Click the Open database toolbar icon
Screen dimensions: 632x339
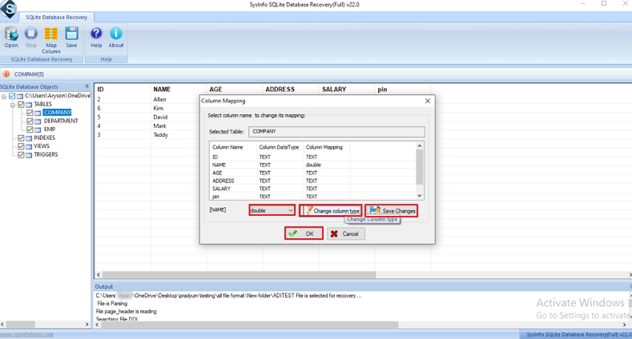pyautogui.click(x=11, y=37)
